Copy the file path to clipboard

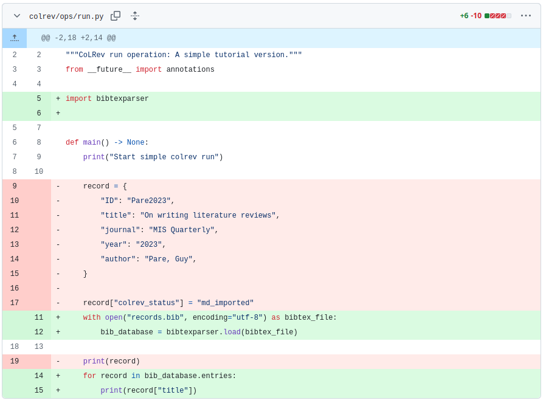point(116,16)
